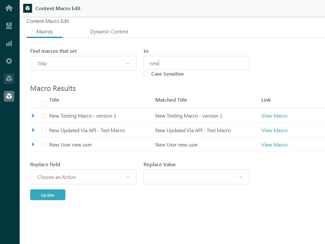The width and height of the screenshot is (325, 244).
Task: Click the Home icon in the sidebar
Action: pos(9,8)
